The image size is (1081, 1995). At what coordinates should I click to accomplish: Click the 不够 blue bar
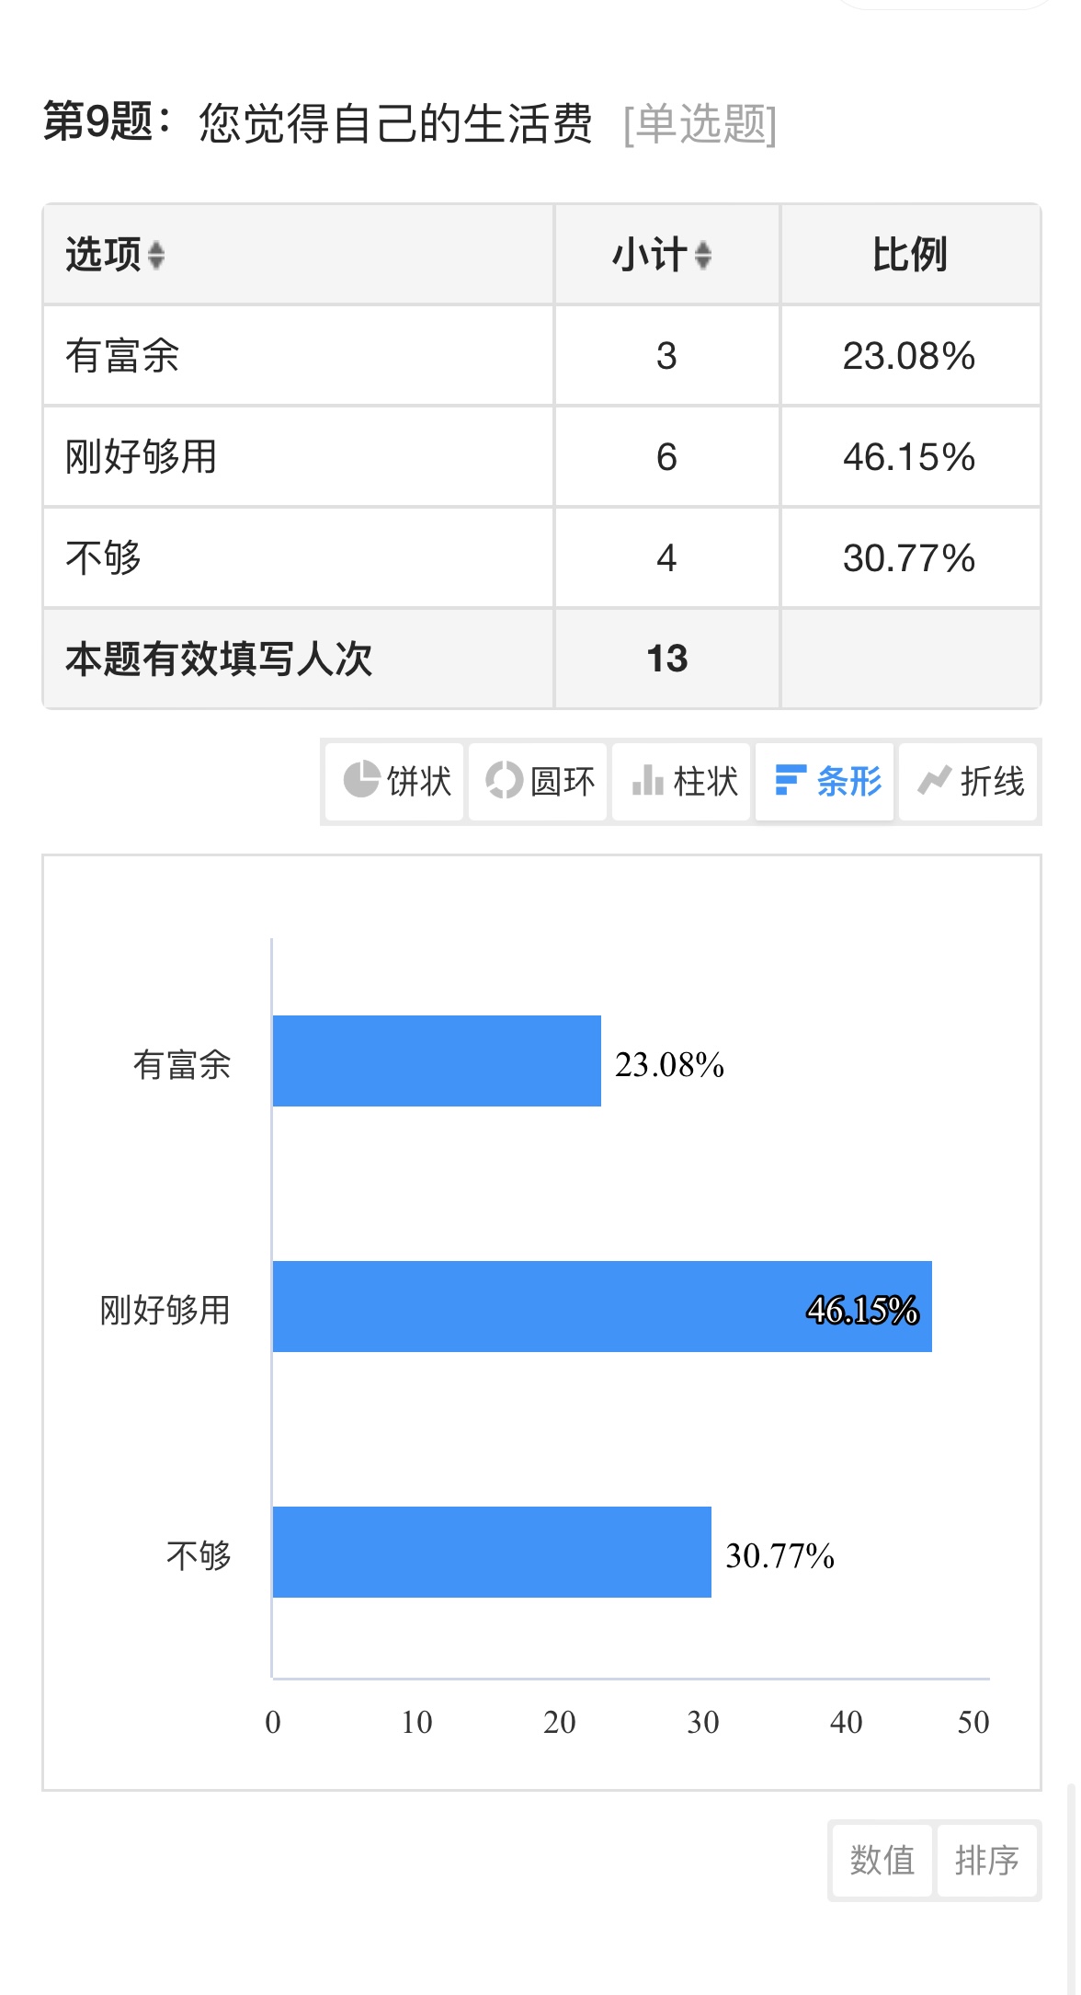(492, 1552)
